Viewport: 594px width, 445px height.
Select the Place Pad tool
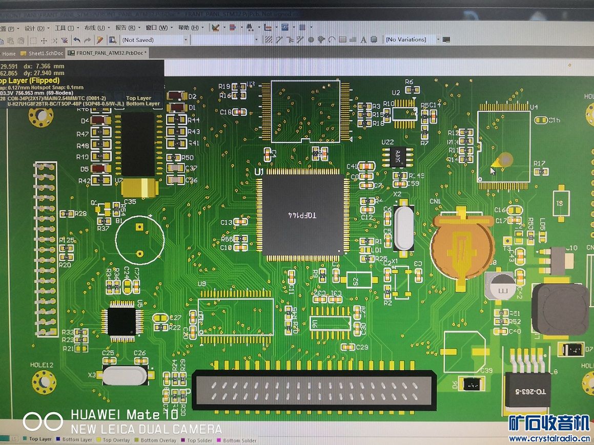tap(311, 39)
